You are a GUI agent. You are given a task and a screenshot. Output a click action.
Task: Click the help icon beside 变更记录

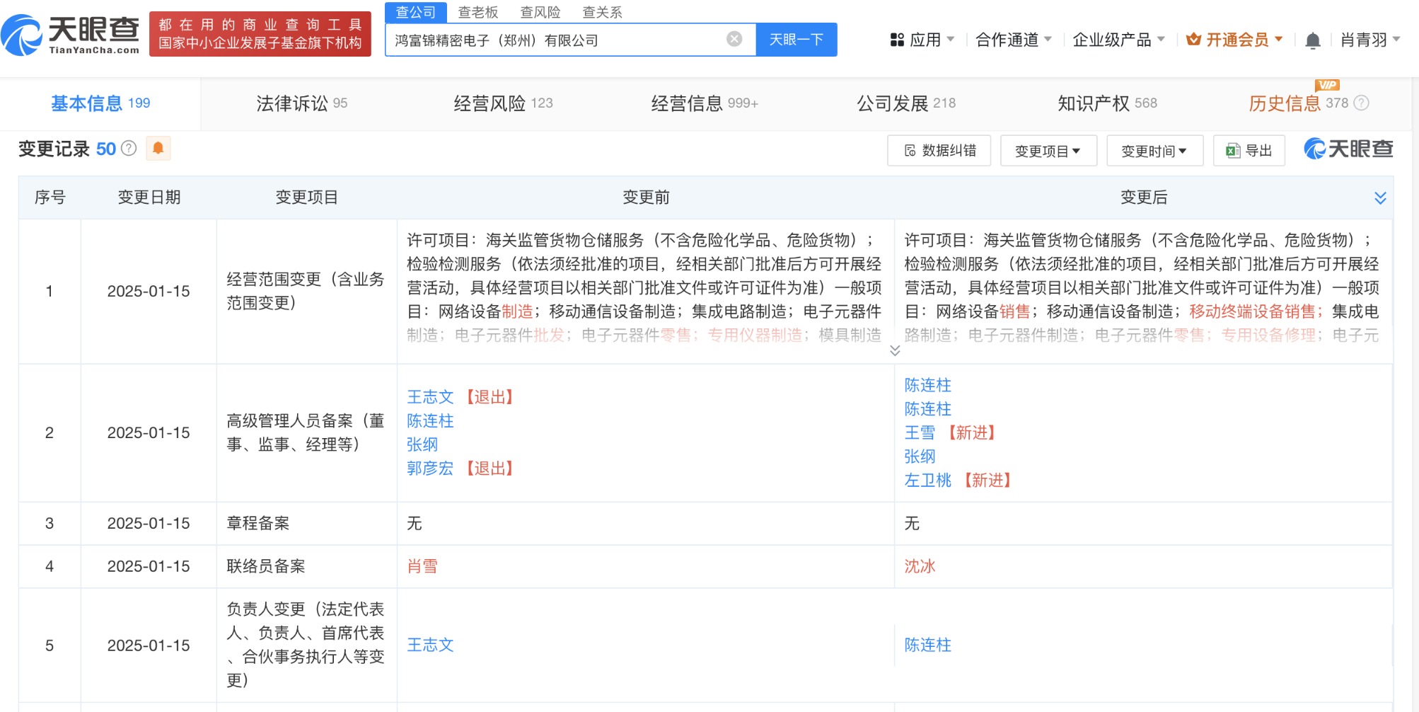129,148
